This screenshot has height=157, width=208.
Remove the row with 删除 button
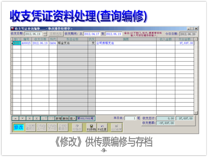pos(66,119)
